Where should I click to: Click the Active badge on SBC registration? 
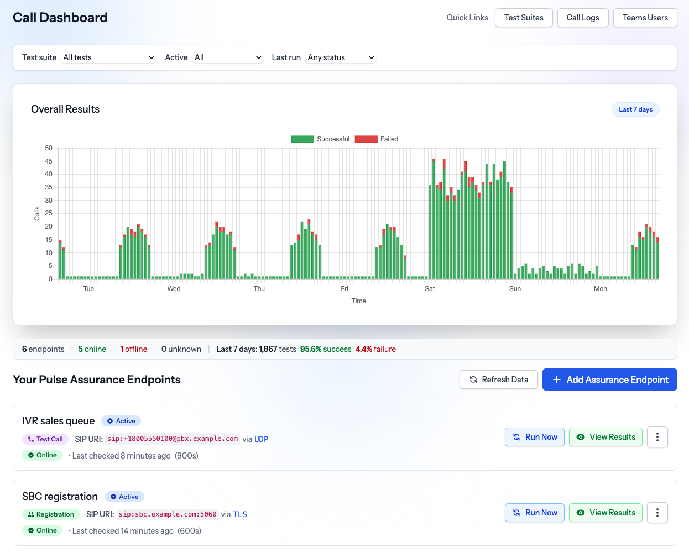[124, 497]
